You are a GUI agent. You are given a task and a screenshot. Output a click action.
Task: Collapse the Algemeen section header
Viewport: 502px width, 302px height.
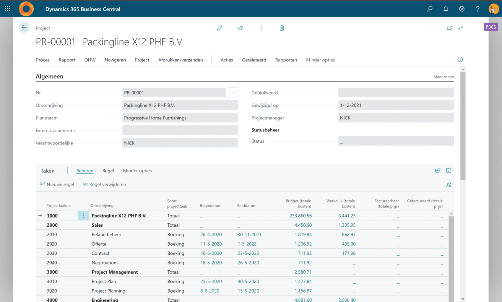[x=49, y=76]
